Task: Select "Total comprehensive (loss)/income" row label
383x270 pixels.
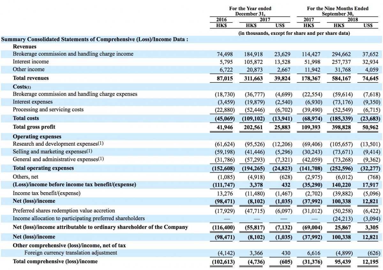Action: (55, 261)
